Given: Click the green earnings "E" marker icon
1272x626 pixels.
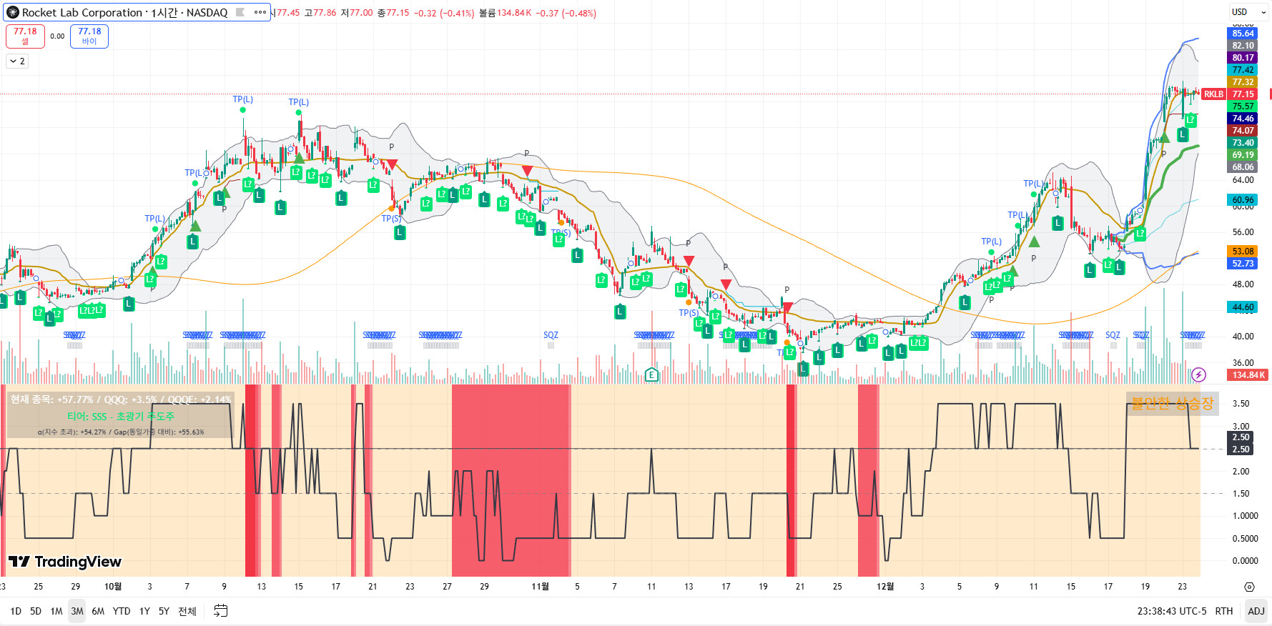Looking at the screenshot, I should tap(651, 374).
